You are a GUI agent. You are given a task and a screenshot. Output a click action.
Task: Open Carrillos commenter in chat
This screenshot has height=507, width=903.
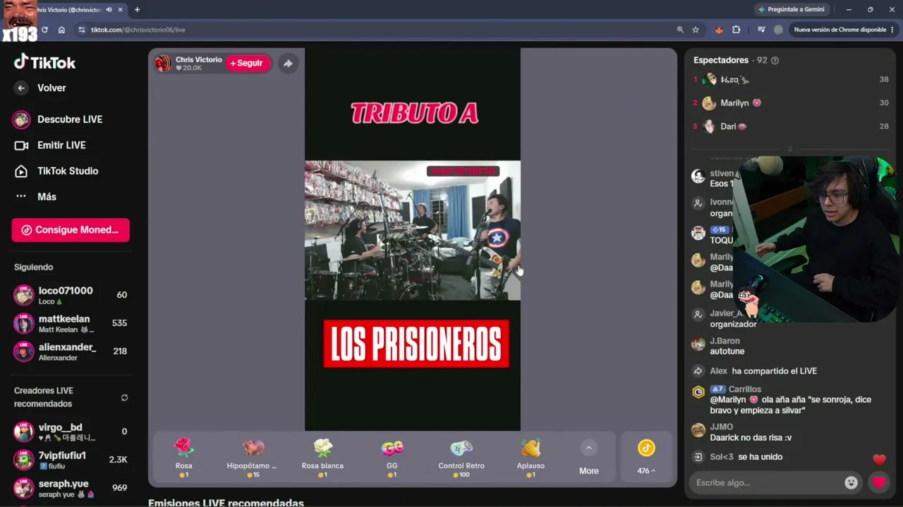(745, 389)
